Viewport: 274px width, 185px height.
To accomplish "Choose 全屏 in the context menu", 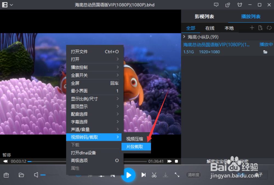I will click(x=95, y=83).
